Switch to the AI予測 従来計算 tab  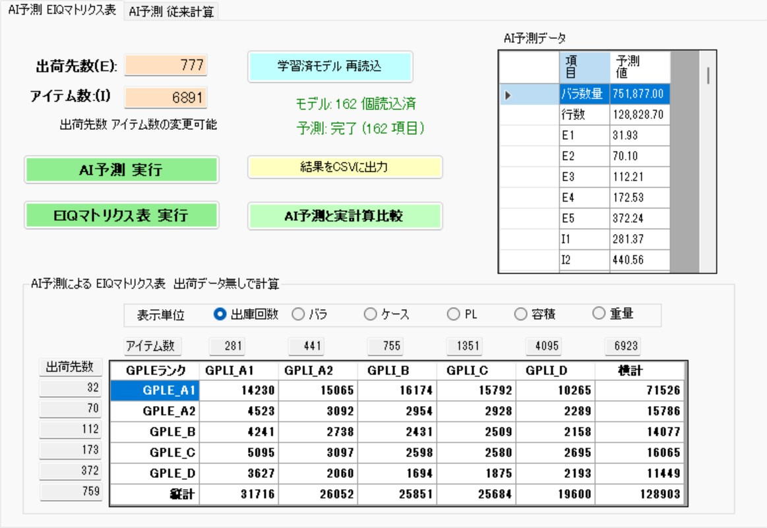(x=171, y=11)
